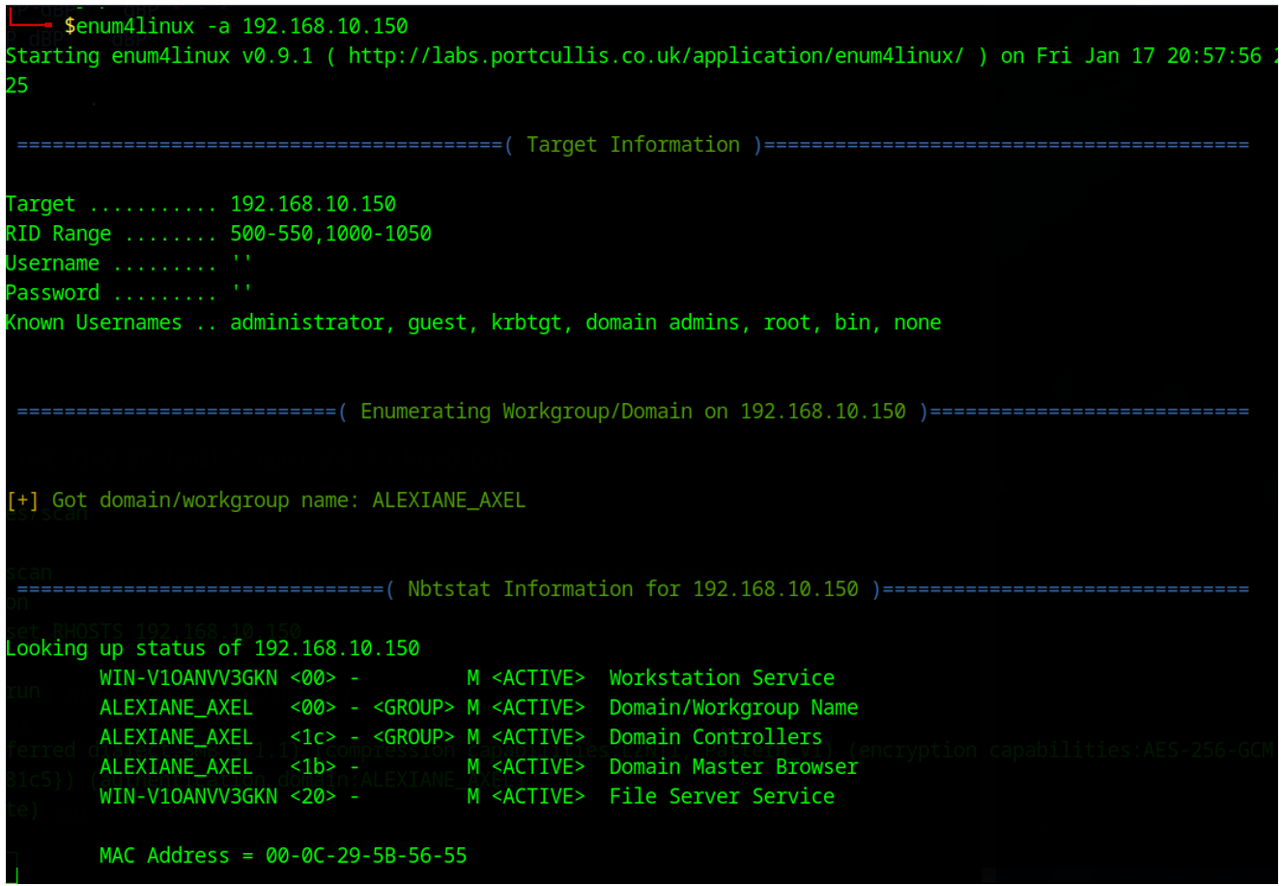
Task: Click the ALEXIANE_AXEL <1c> Domain Controllers row
Action: (x=461, y=737)
